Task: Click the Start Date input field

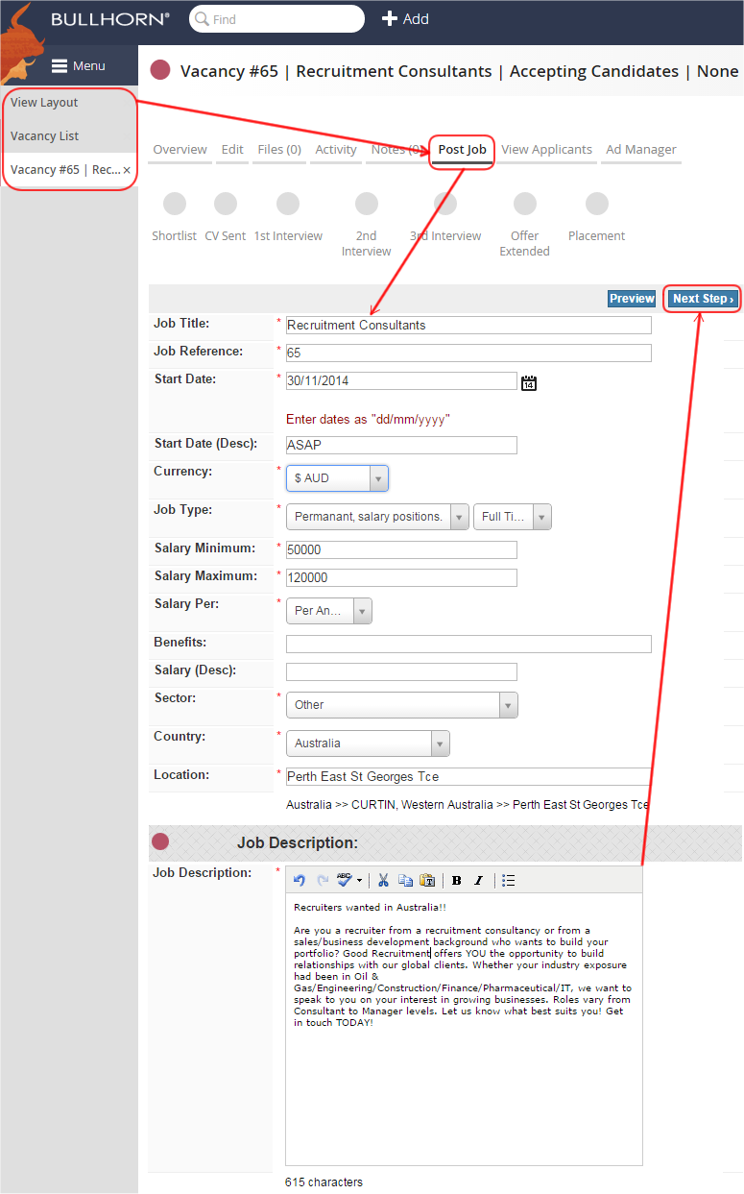Action: coord(401,381)
